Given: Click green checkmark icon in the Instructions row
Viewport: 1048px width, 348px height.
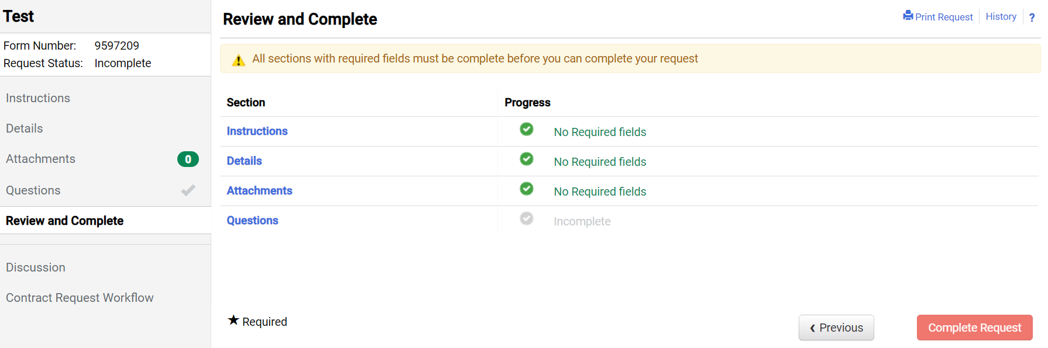Looking at the screenshot, I should tap(527, 129).
